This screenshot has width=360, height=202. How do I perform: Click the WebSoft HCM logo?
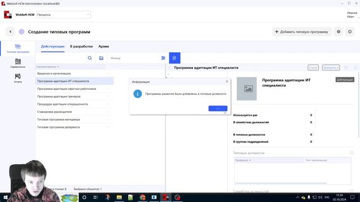click(7, 15)
